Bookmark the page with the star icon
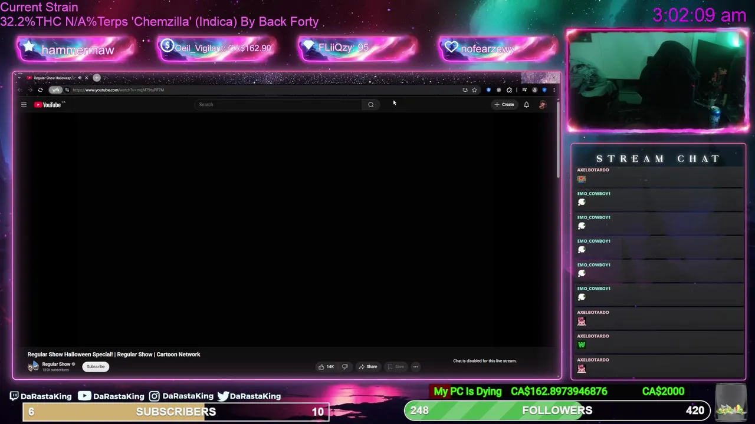 474,90
